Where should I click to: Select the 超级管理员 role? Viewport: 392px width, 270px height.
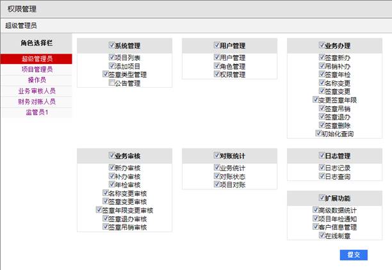pos(37,59)
